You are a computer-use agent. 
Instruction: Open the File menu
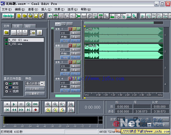click(7, 9)
